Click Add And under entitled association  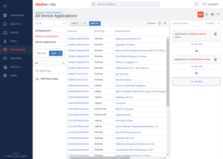[x=196, y=44]
